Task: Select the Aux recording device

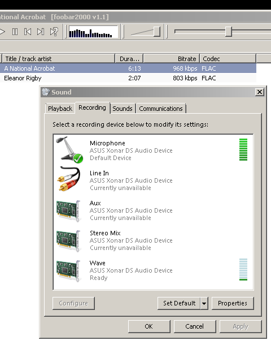Action: [153, 210]
